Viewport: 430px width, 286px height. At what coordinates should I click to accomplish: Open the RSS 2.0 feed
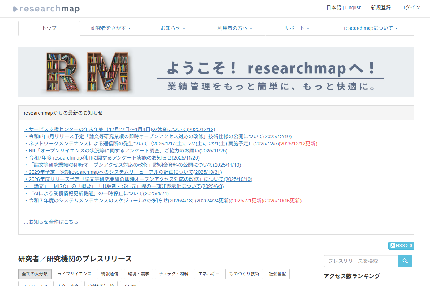(x=401, y=246)
